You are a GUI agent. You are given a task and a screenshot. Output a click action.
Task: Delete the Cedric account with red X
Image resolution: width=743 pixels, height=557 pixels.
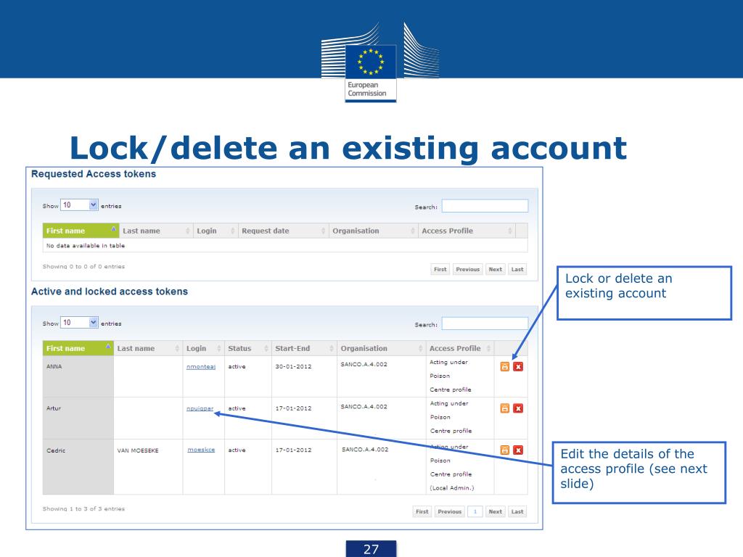click(x=518, y=450)
